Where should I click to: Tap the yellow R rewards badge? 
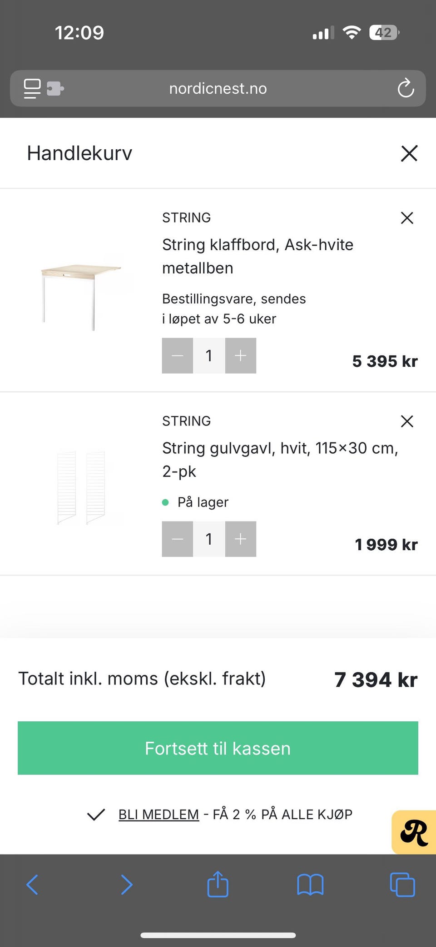[x=414, y=832]
